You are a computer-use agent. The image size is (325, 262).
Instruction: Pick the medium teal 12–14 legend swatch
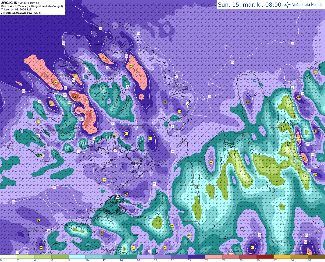coord(111,257)
